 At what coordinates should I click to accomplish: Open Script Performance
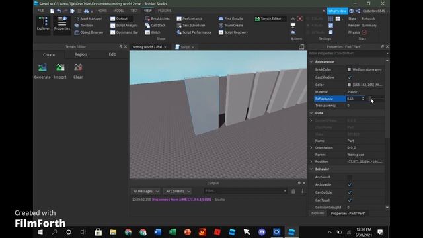(x=194, y=32)
